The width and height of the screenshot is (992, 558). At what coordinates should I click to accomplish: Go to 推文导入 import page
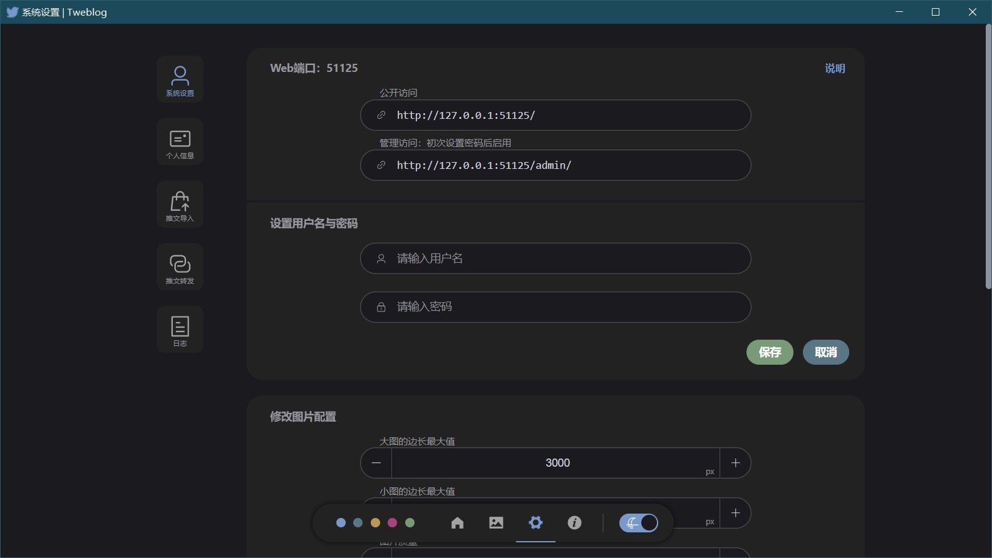pos(180,205)
